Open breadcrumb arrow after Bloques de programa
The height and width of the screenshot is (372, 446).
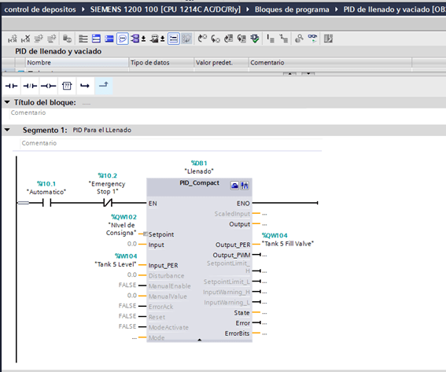[336, 9]
